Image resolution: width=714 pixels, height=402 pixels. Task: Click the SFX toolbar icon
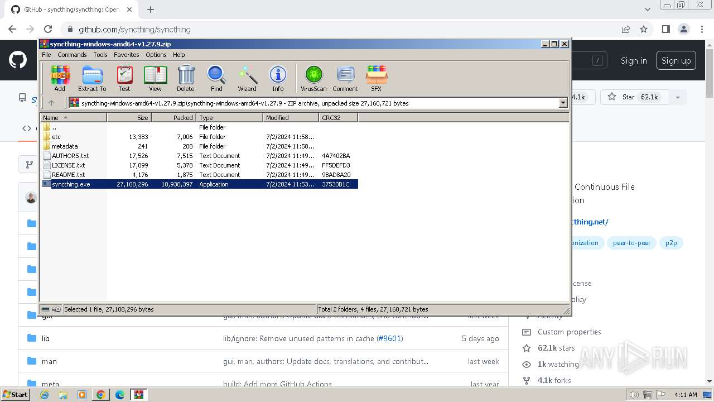pos(377,78)
